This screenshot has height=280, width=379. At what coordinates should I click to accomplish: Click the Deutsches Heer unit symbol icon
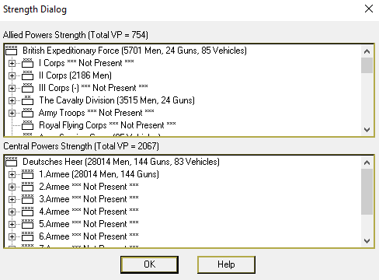coord(11,162)
